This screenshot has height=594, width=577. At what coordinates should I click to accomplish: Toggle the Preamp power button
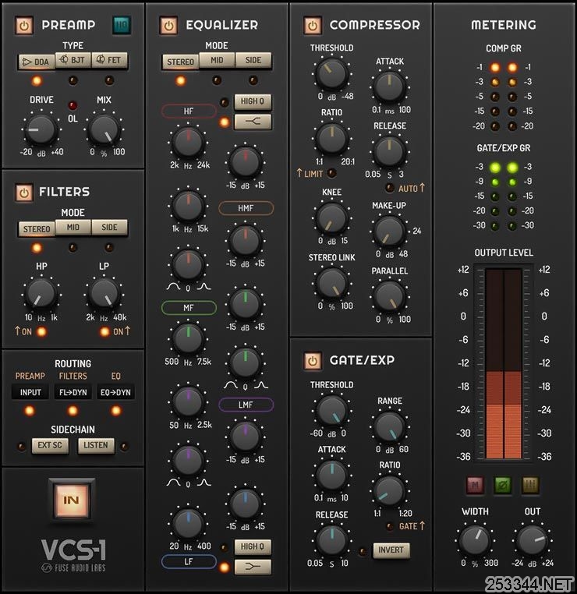point(24,26)
